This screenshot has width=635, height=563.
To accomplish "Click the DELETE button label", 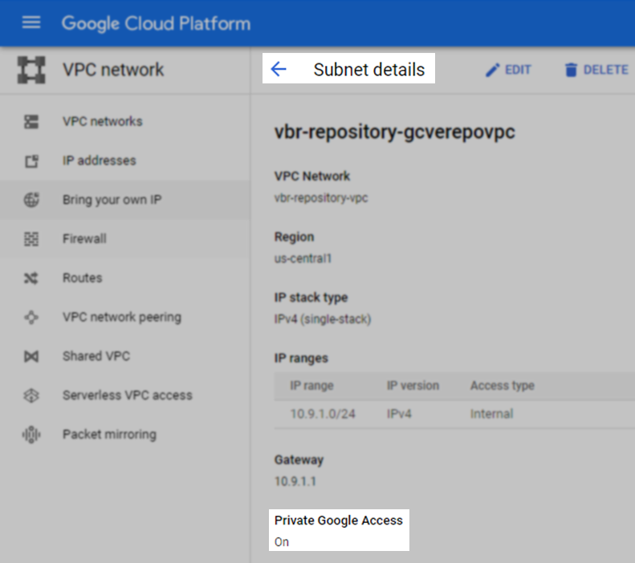I will pyautogui.click(x=606, y=70).
